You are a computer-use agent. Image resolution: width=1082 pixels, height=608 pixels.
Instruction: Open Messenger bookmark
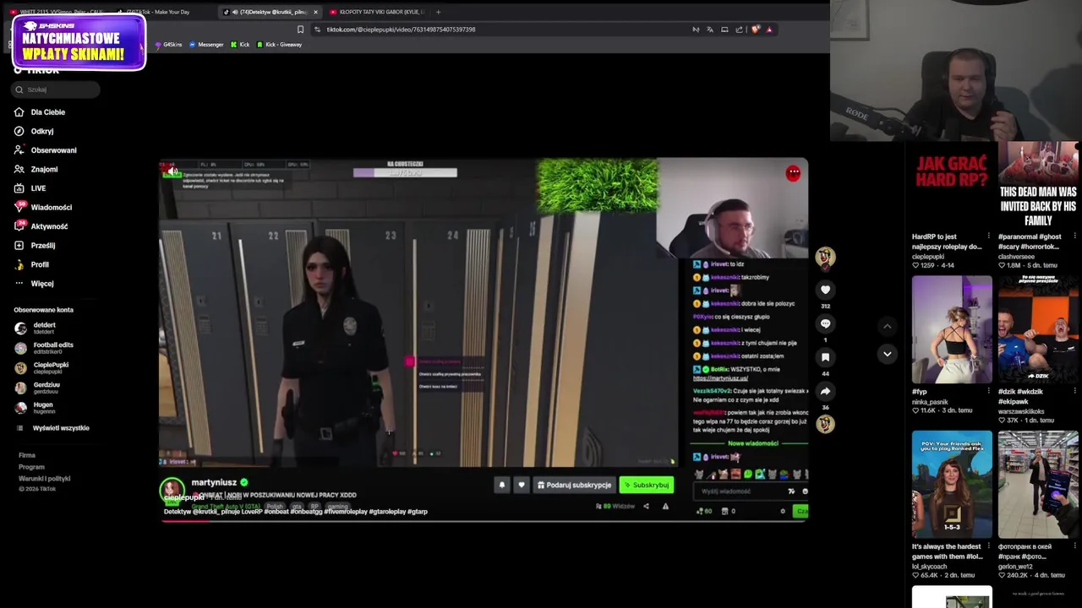click(206, 45)
